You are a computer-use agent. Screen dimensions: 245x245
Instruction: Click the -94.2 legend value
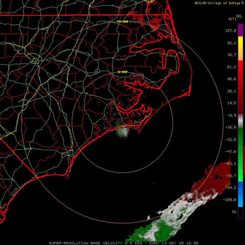231,188
